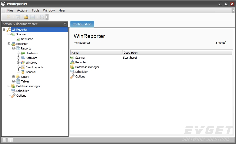Open the Help menu

pos(62,10)
